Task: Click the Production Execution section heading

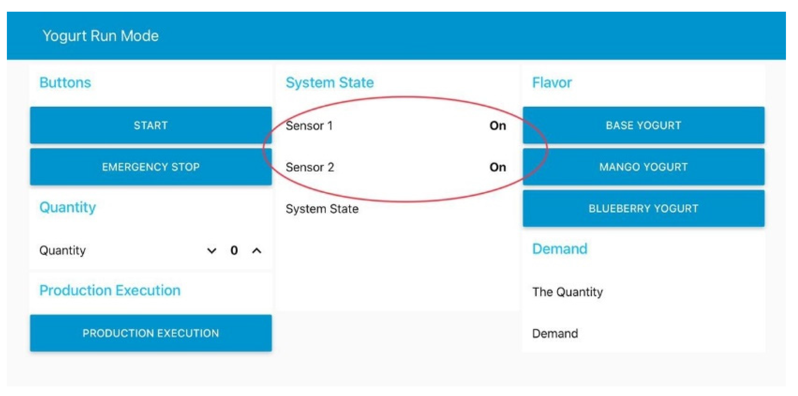Action: tap(110, 290)
